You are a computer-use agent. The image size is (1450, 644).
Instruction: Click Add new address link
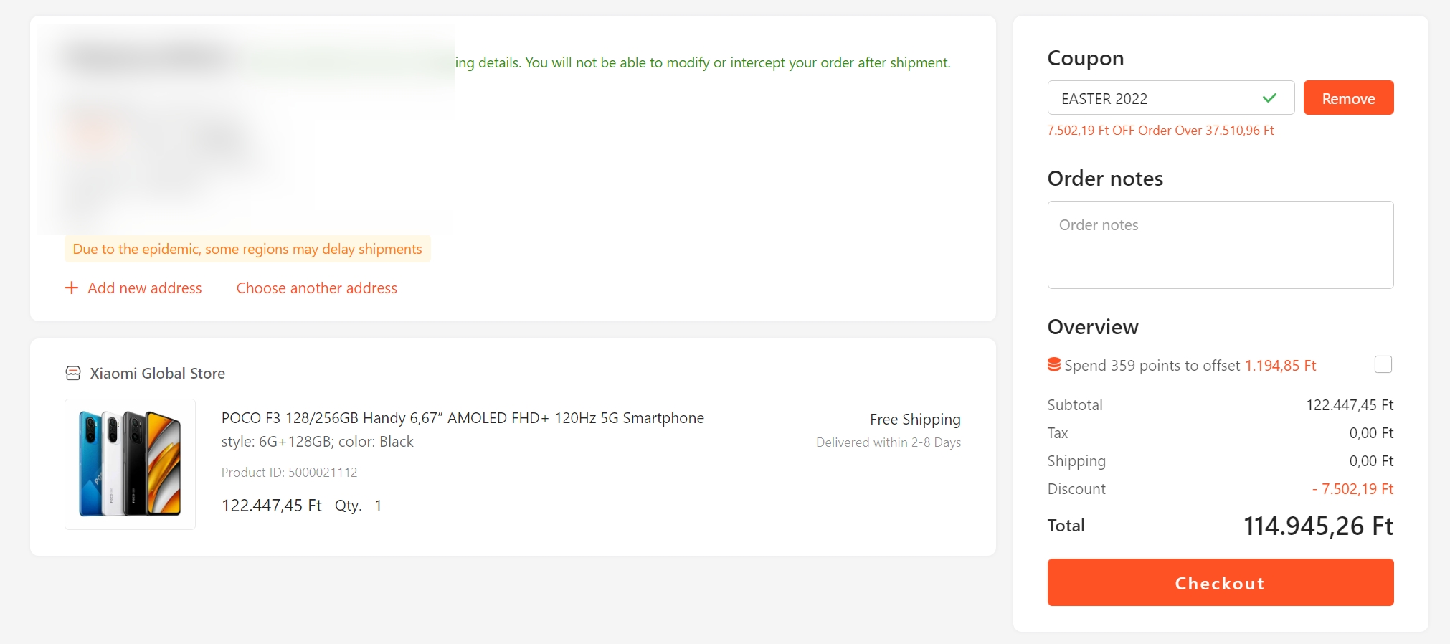click(144, 288)
